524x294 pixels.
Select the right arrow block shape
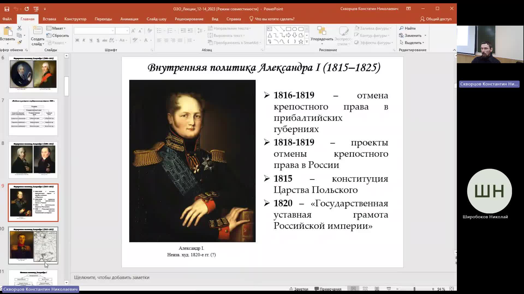[288, 35]
